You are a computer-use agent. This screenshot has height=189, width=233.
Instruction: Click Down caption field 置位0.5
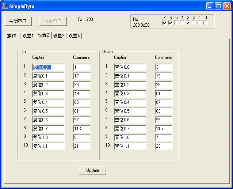pos(130,111)
